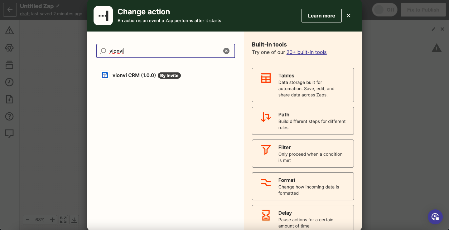Viewport: 449px width, 230px height.
Task: Click the Change action header logo icon
Action: tap(103, 16)
